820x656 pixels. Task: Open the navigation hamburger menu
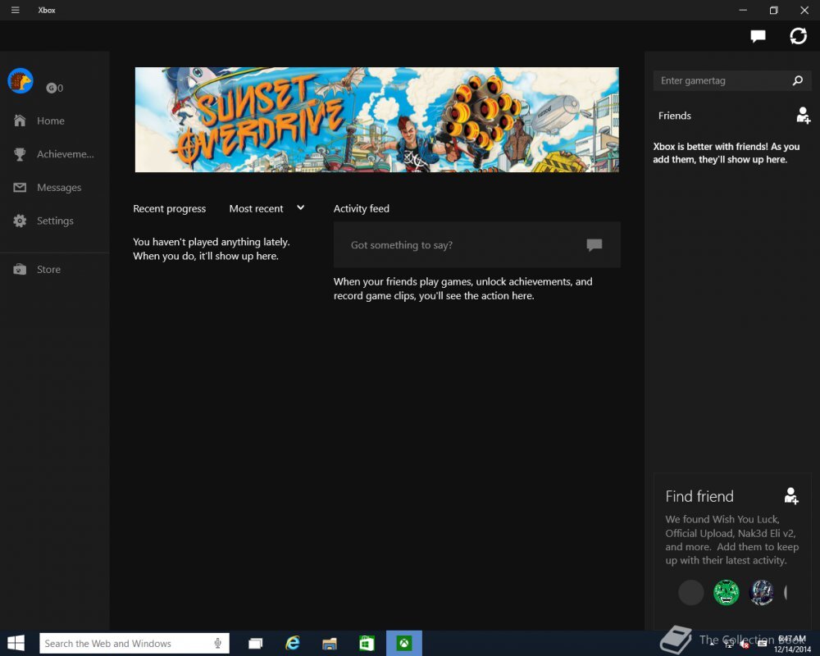click(x=15, y=10)
